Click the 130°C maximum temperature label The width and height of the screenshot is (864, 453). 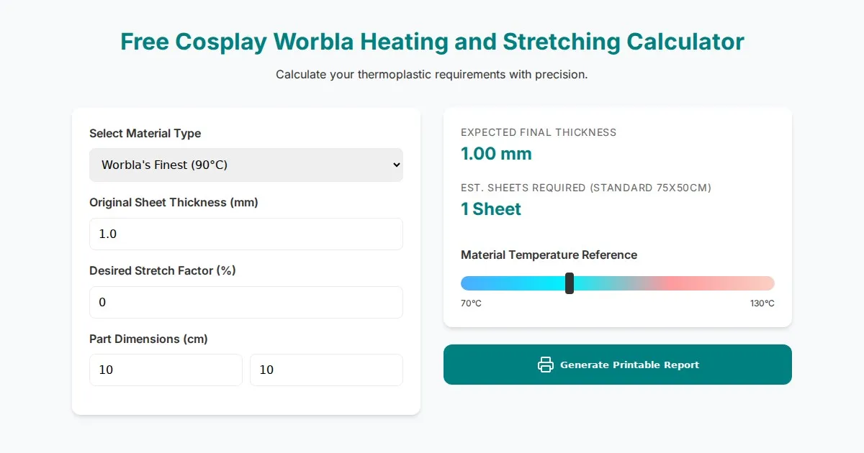[762, 303]
